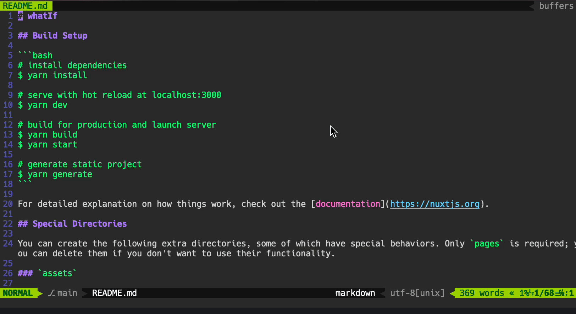Click the 369 words counter
This screenshot has width=576, height=314.
(482, 293)
